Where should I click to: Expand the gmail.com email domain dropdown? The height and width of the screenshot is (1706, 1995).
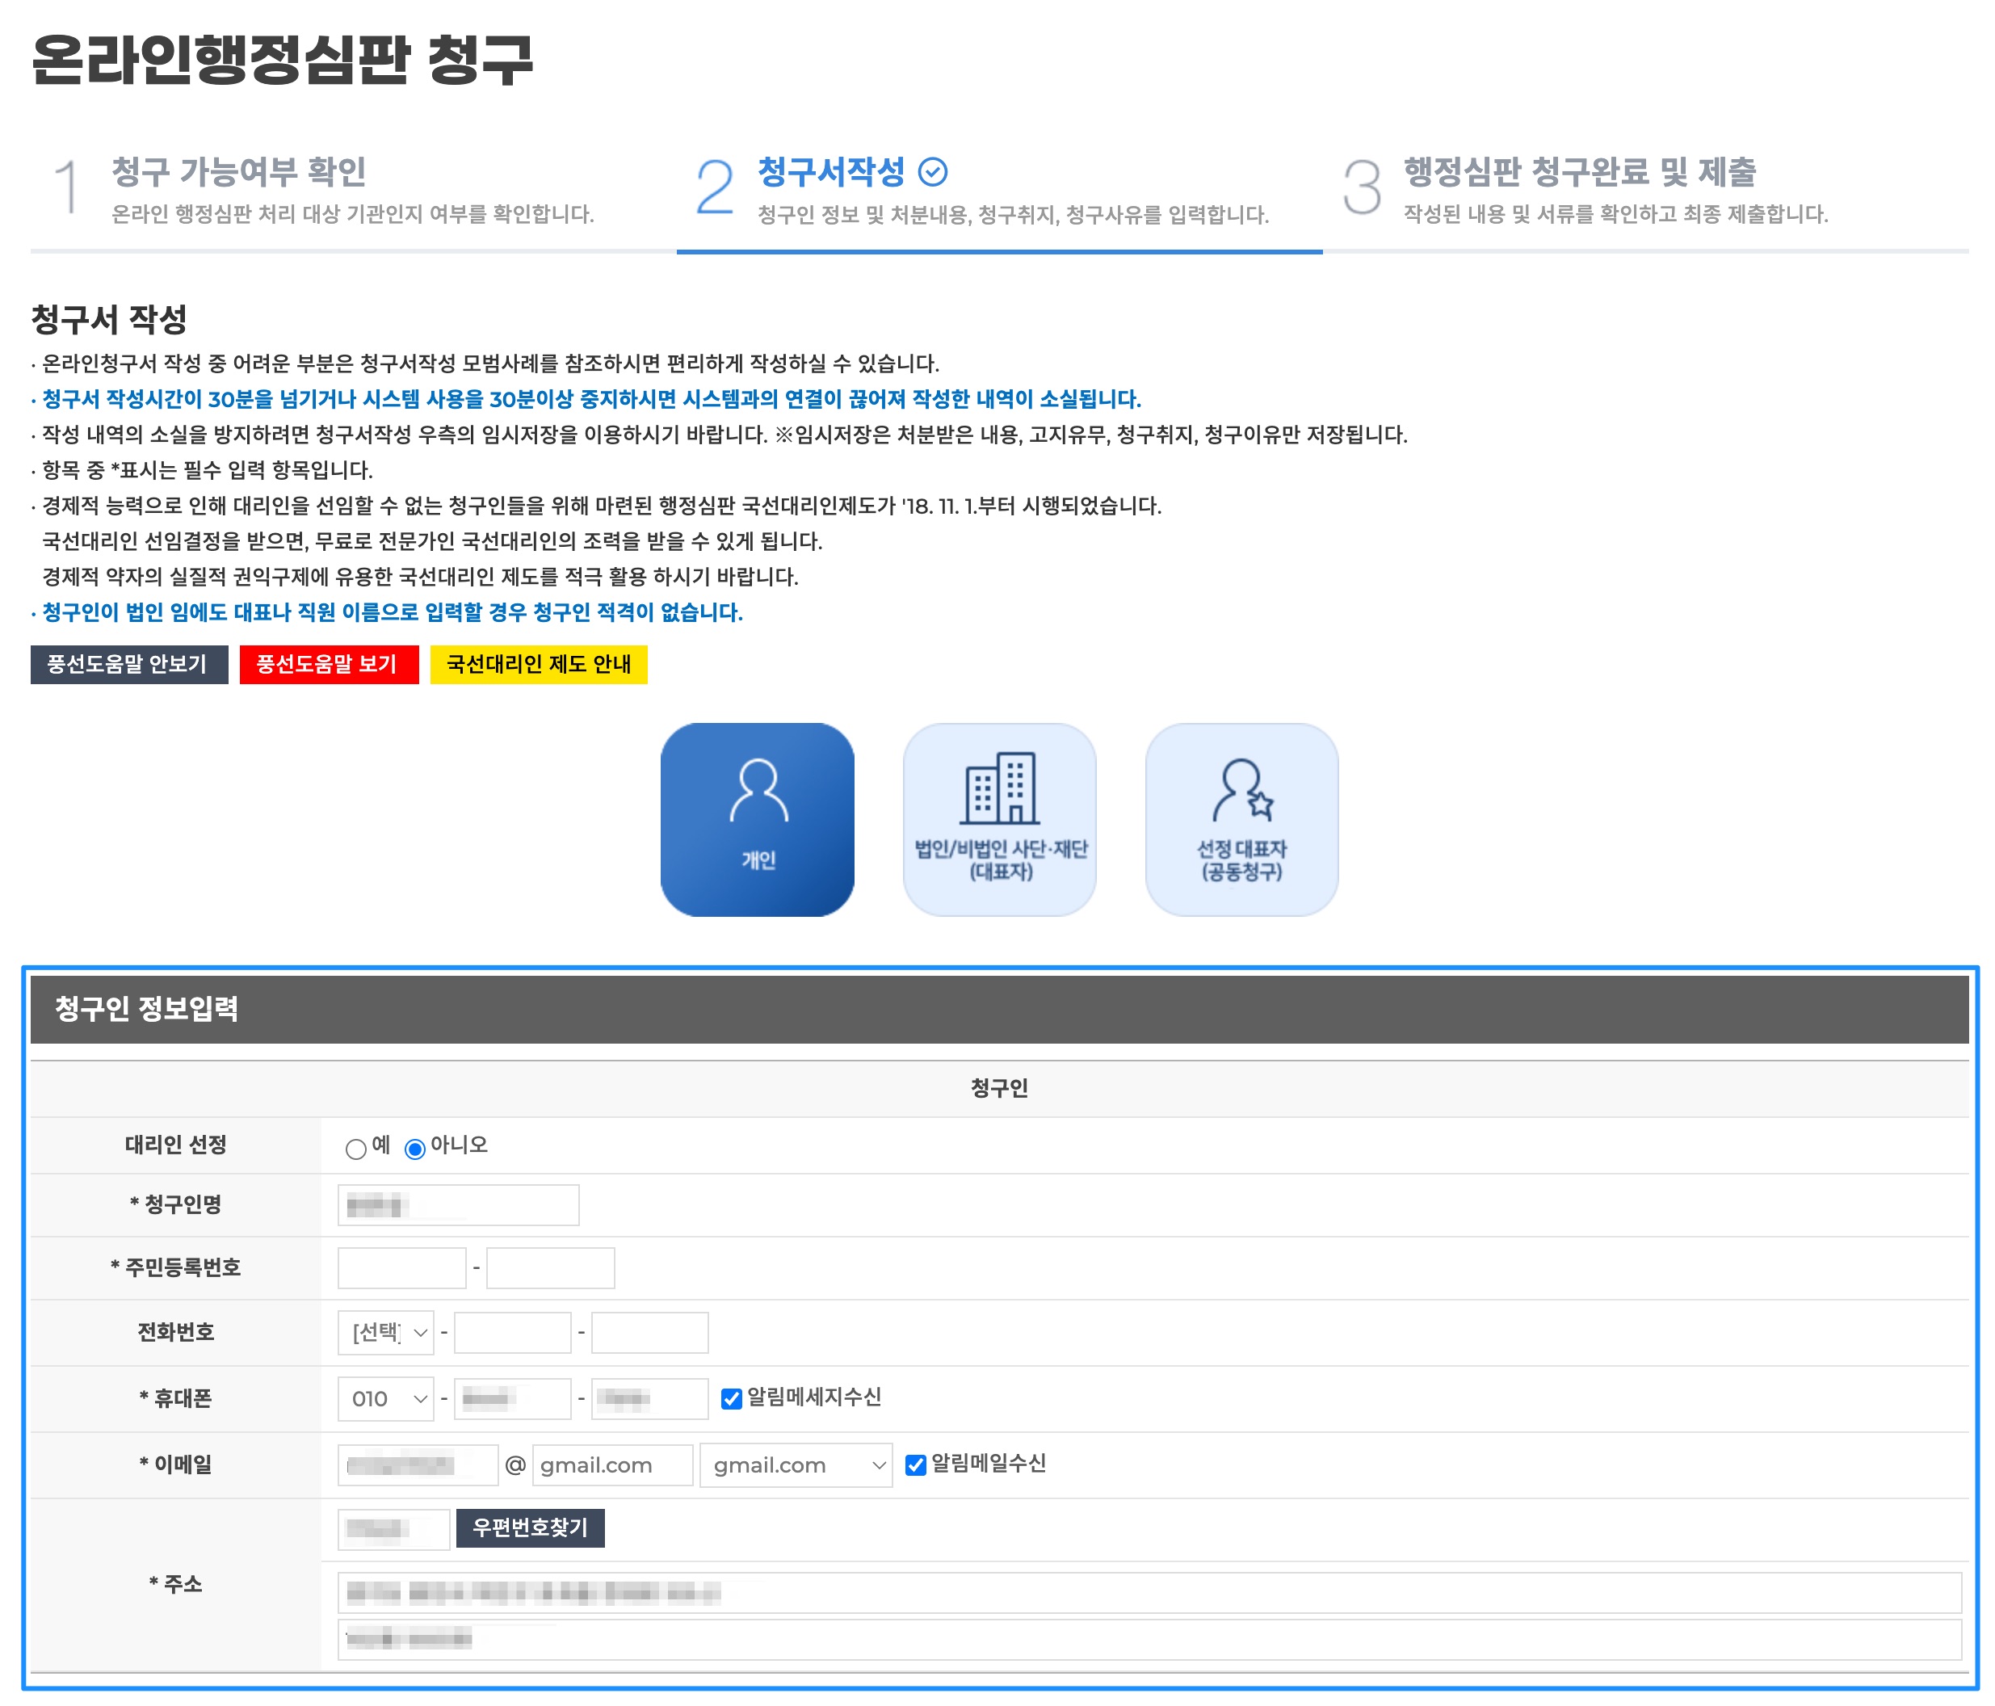tap(796, 1465)
